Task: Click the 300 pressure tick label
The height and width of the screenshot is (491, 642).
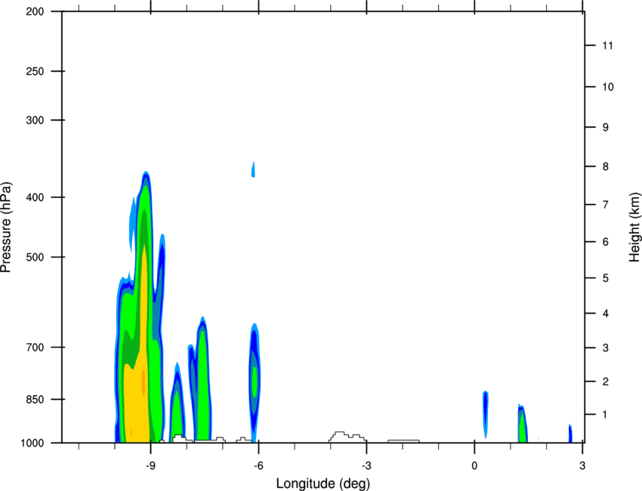Action: pyautogui.click(x=35, y=120)
